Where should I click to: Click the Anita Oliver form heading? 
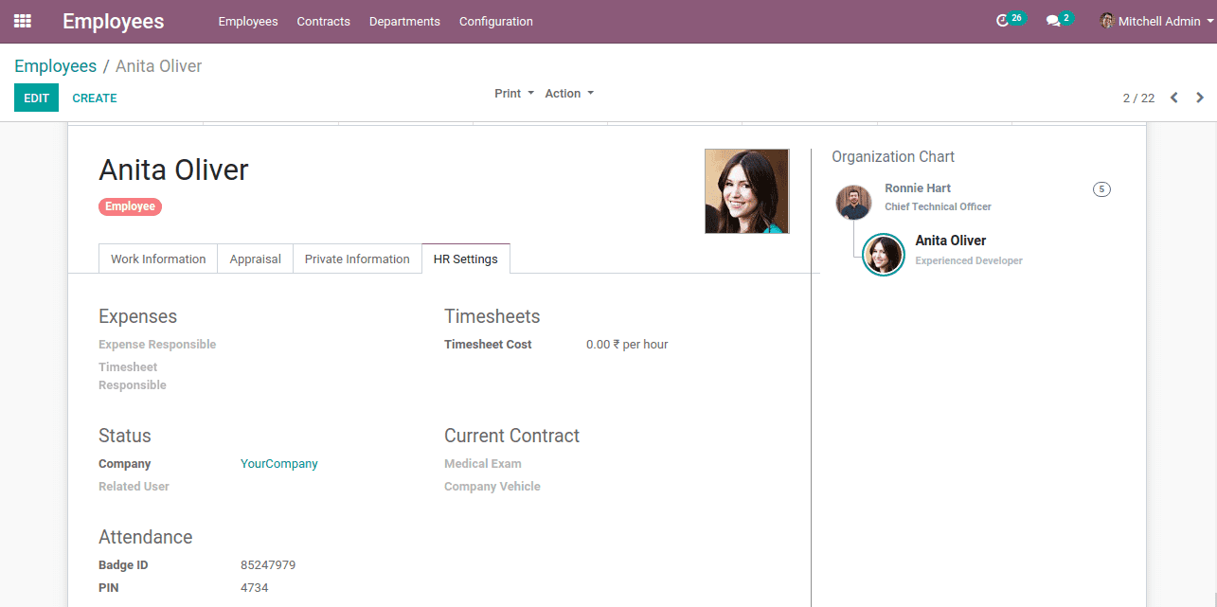pos(173,170)
